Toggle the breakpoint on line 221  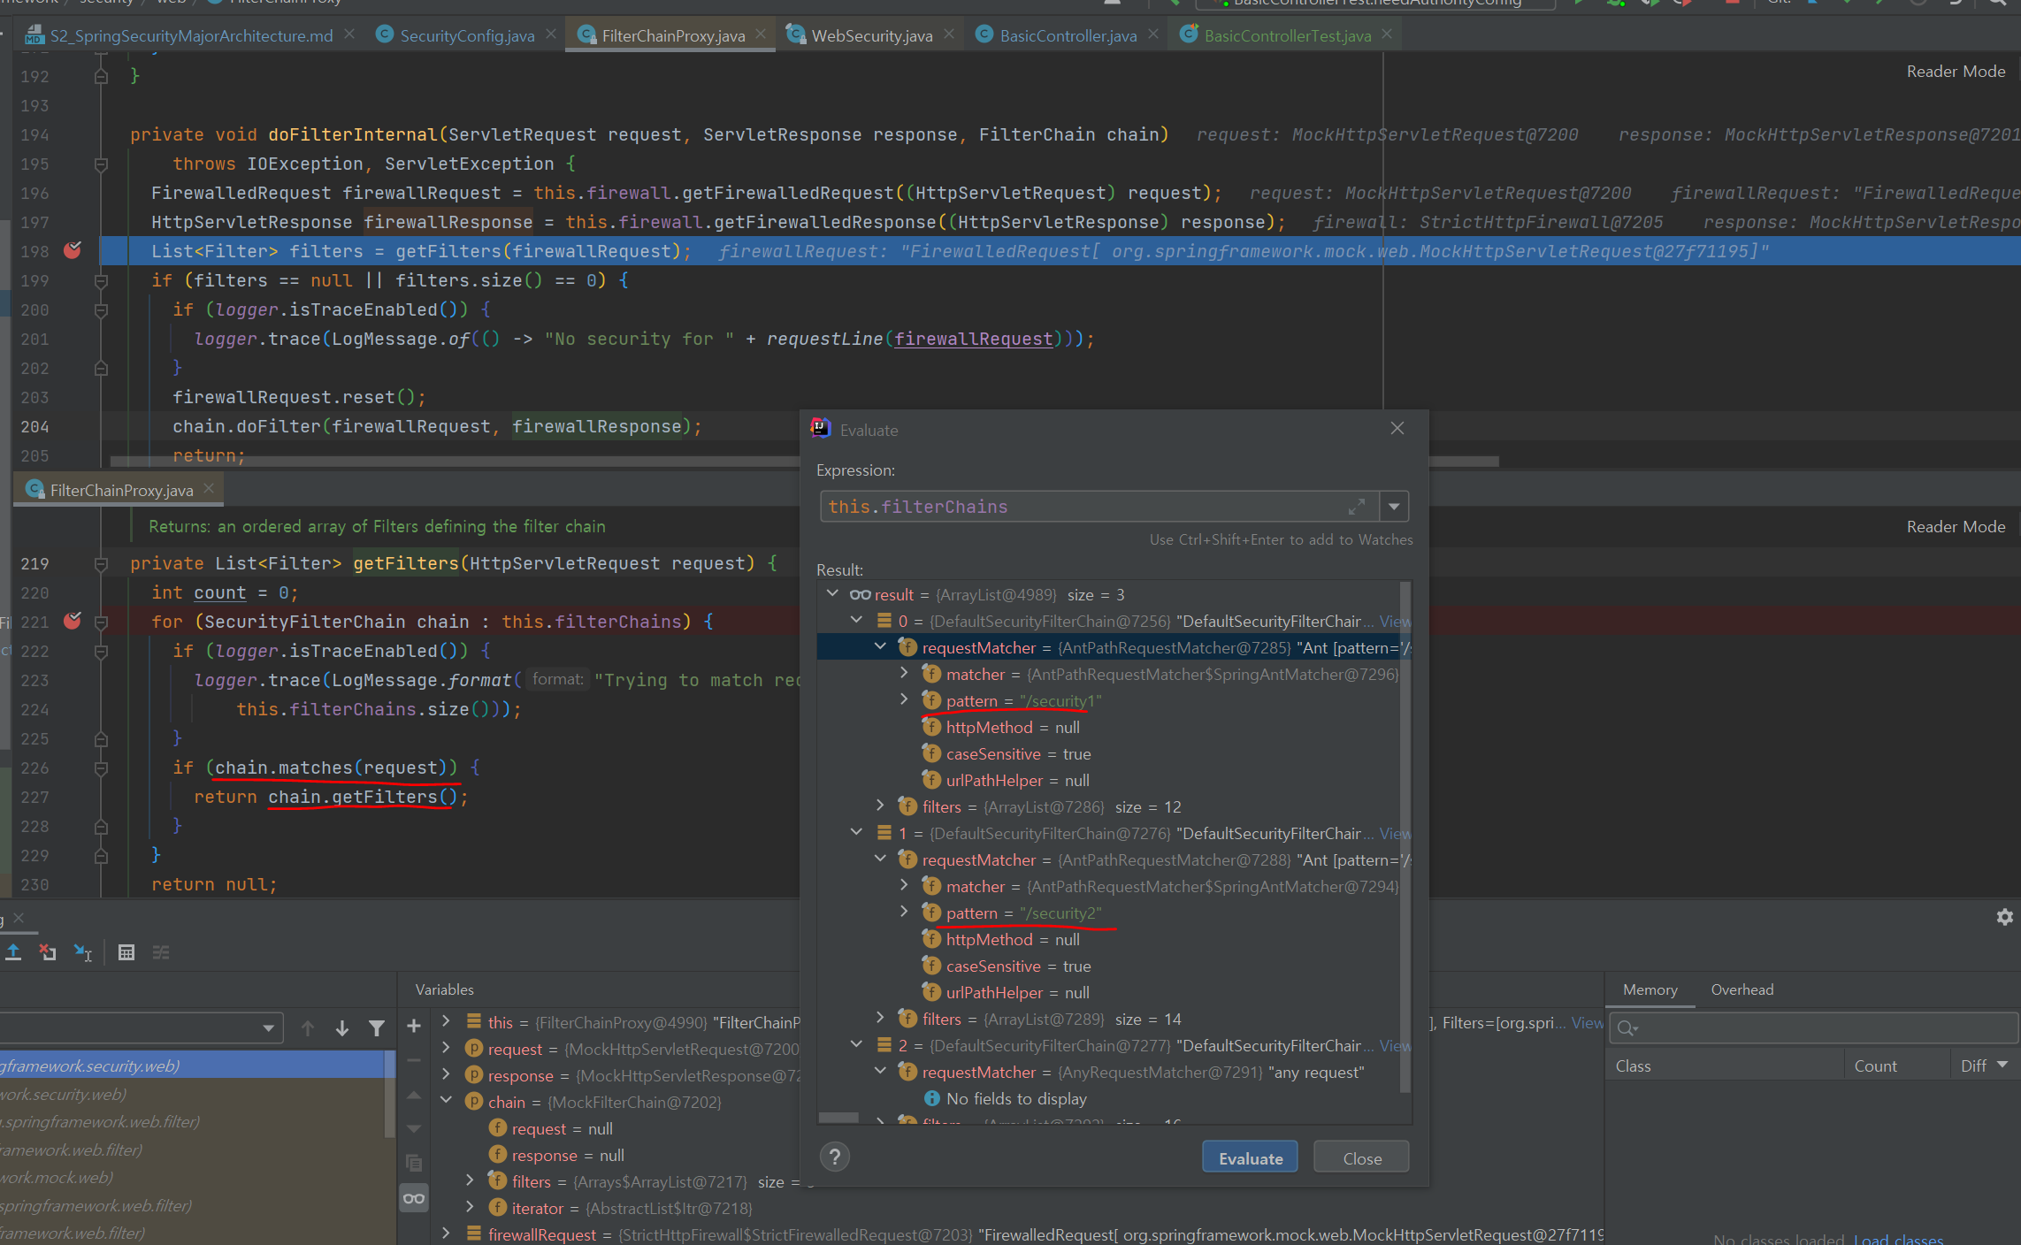tap(73, 622)
